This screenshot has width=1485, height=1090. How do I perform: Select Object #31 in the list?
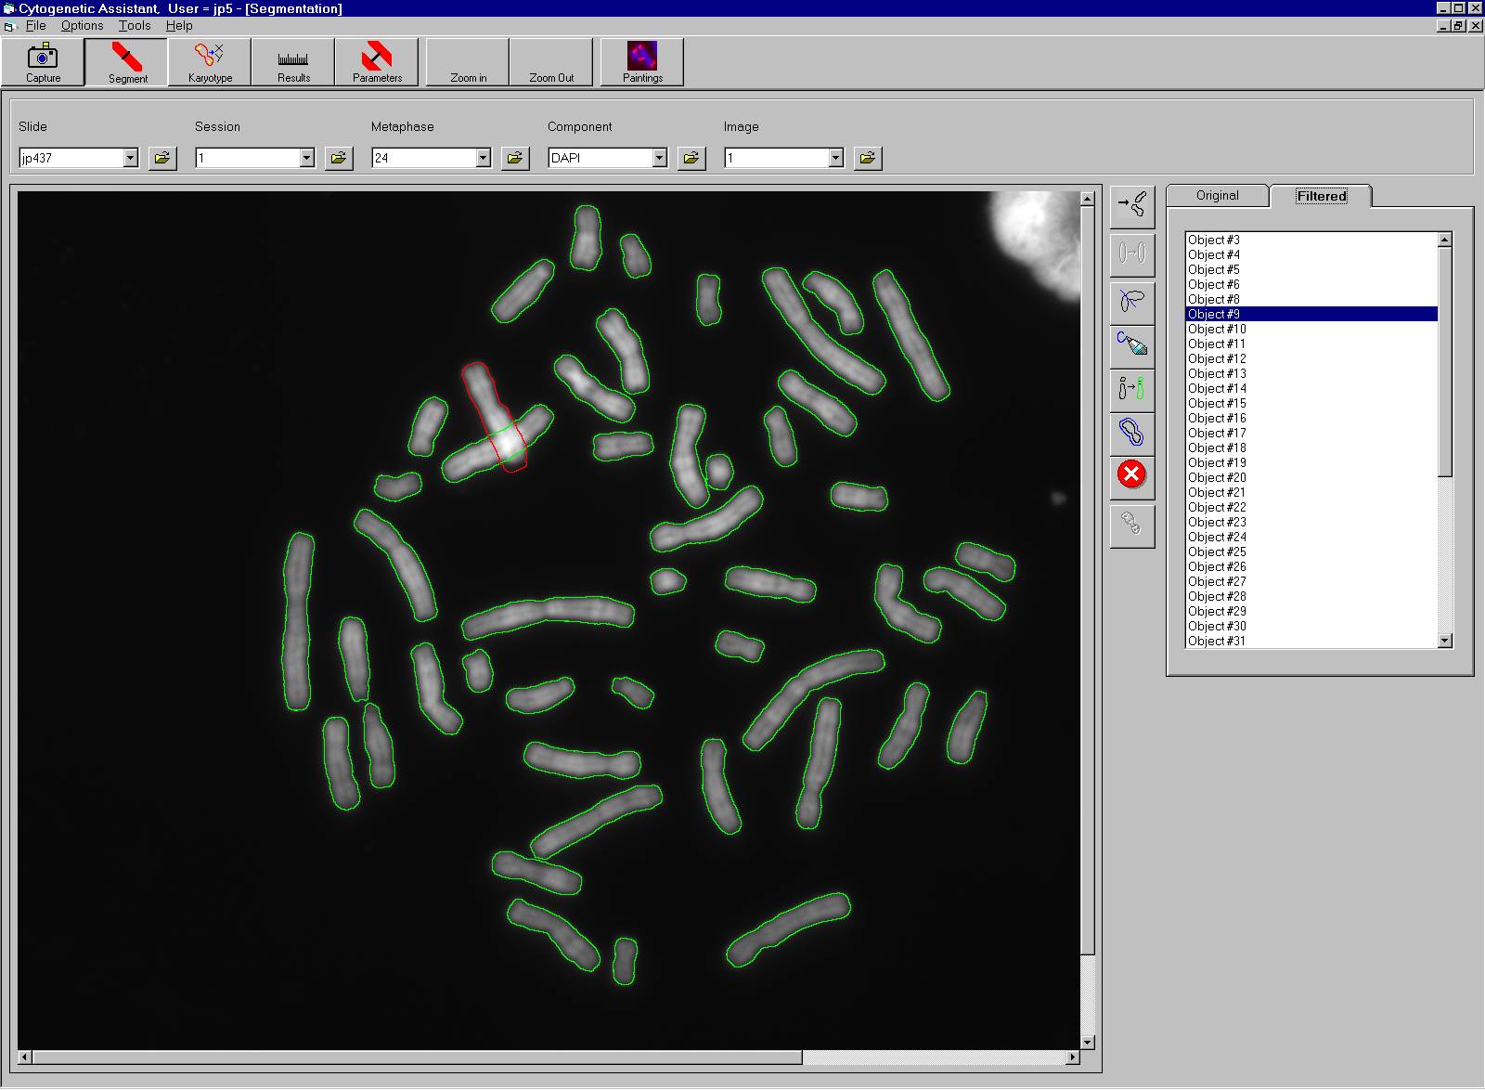coord(1311,641)
